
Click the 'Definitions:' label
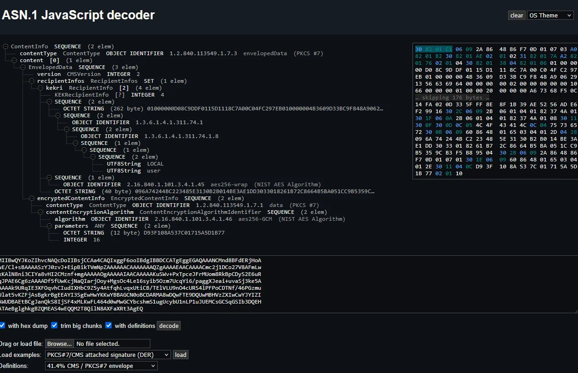point(14,366)
